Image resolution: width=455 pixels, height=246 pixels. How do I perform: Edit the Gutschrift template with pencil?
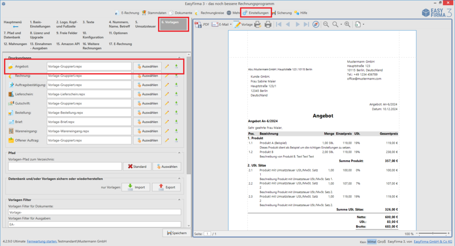coord(167,103)
